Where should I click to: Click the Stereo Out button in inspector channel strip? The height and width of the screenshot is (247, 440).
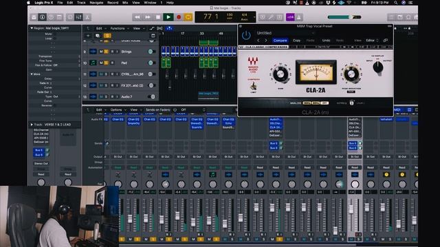[41, 163]
